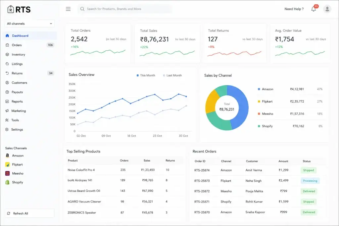Click the Shopify channel icon
This screenshot has height=226, width=339.
click(7, 182)
